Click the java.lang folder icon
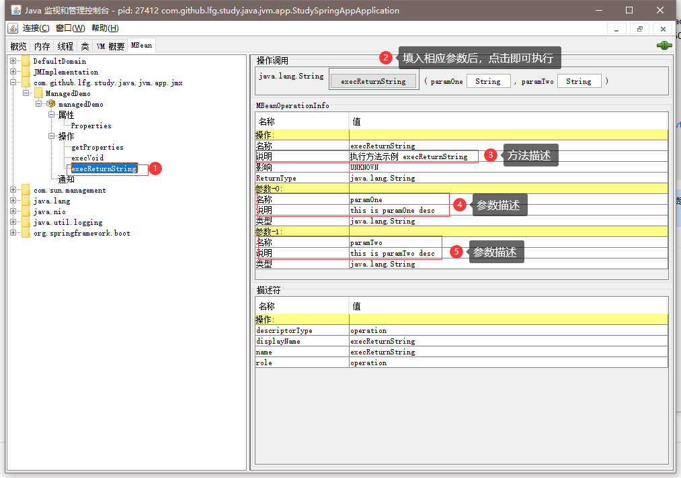681x478 pixels. (x=26, y=201)
